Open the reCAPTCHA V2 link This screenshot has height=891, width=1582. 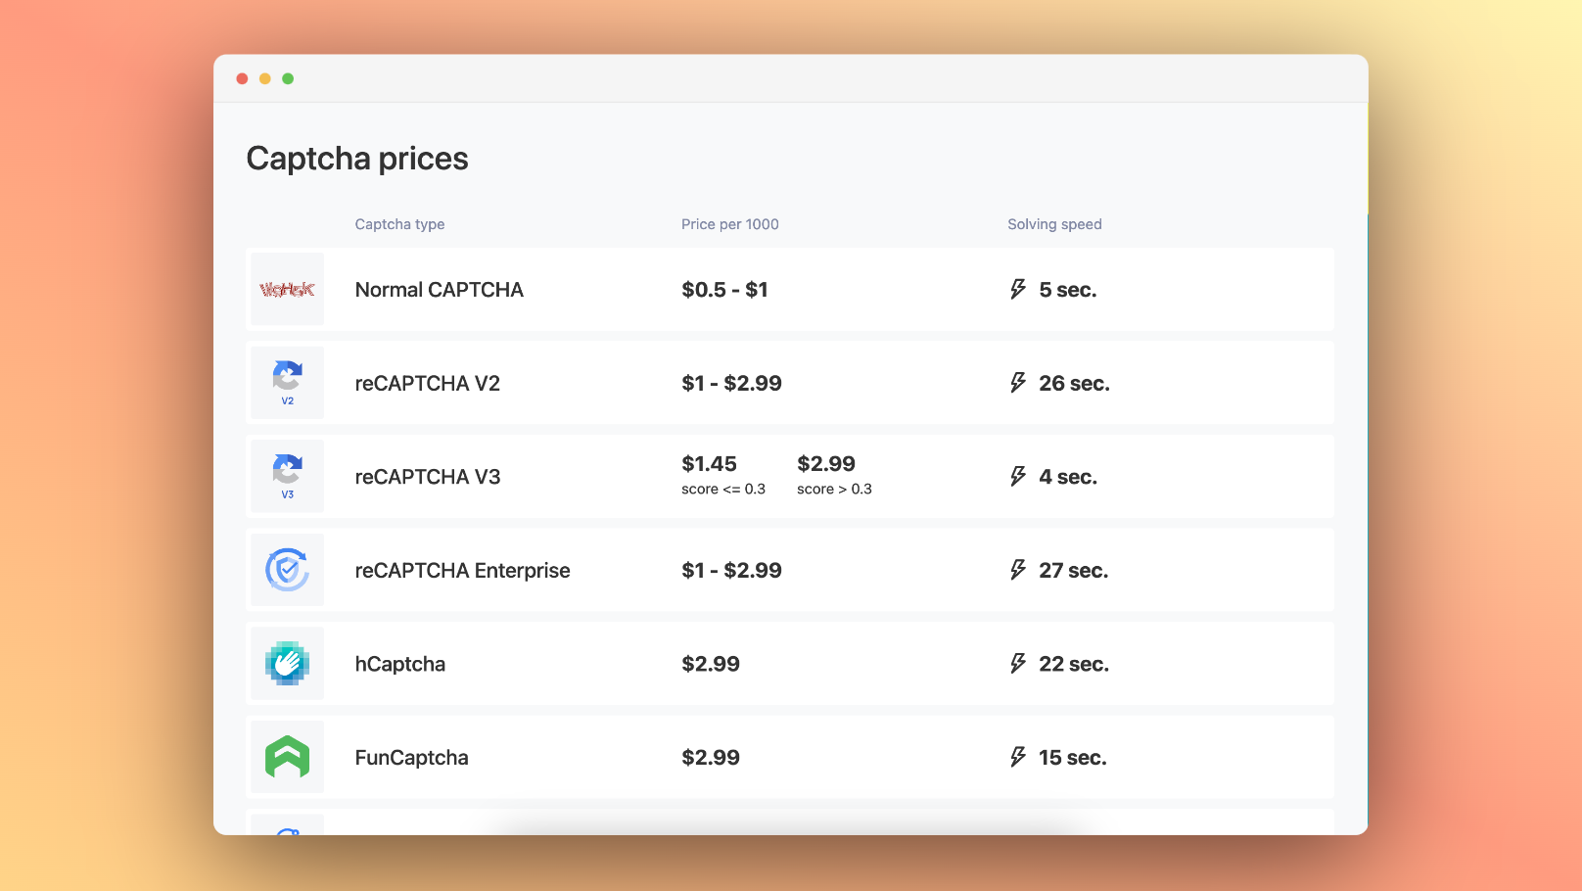coord(427,384)
